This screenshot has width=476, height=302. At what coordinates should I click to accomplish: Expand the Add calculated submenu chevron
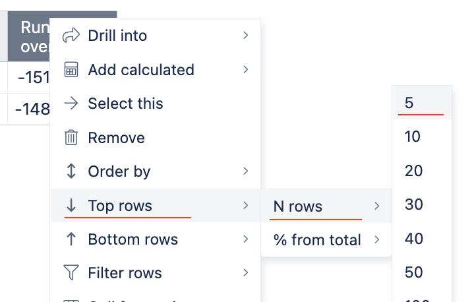246,69
